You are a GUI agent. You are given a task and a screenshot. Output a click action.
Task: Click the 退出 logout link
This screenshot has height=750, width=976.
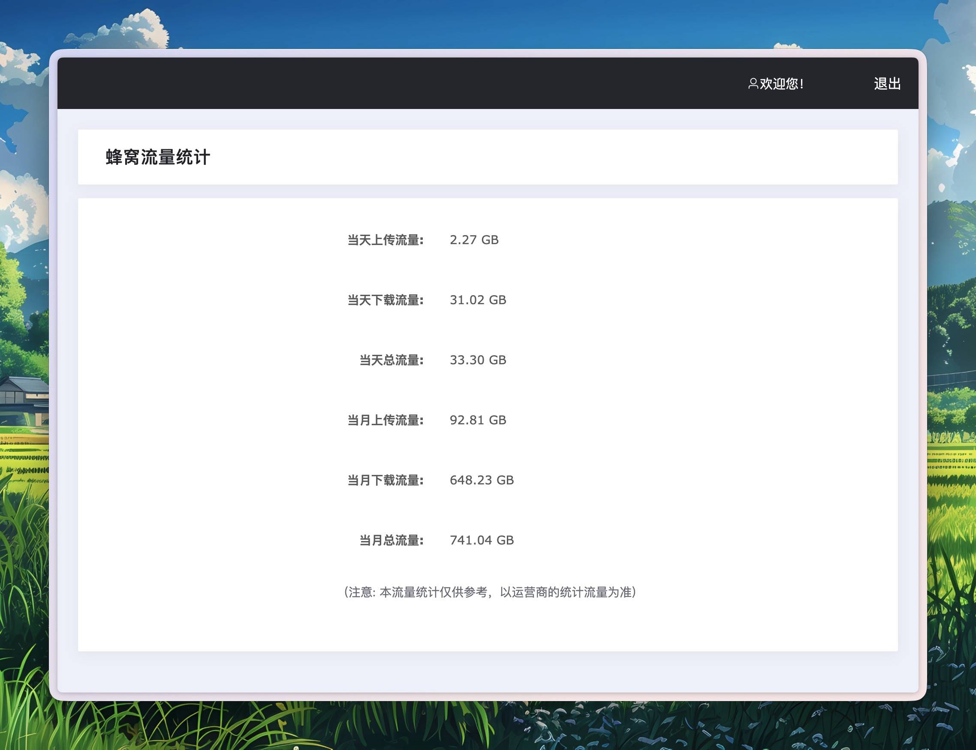coord(887,84)
